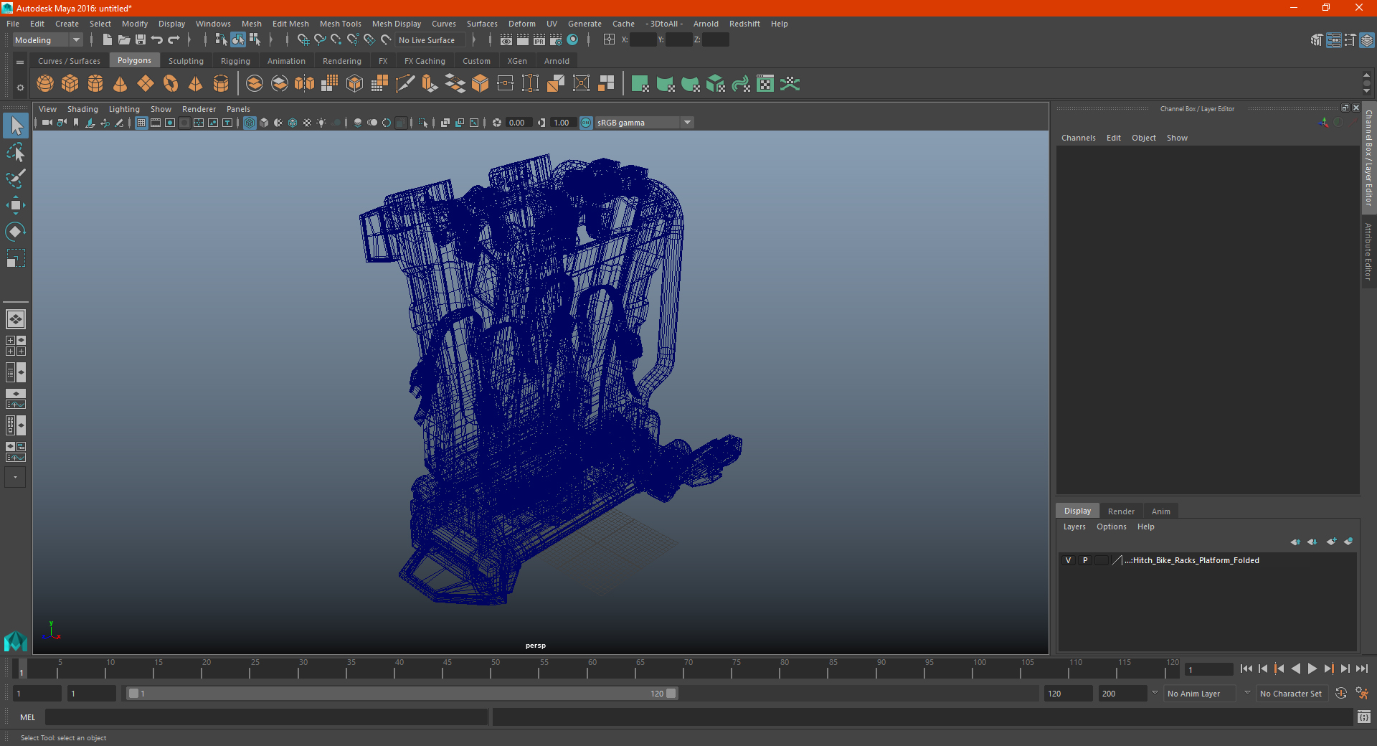The height and width of the screenshot is (746, 1377).
Task: Open the No Character Set dropdown
Action: pos(1292,694)
